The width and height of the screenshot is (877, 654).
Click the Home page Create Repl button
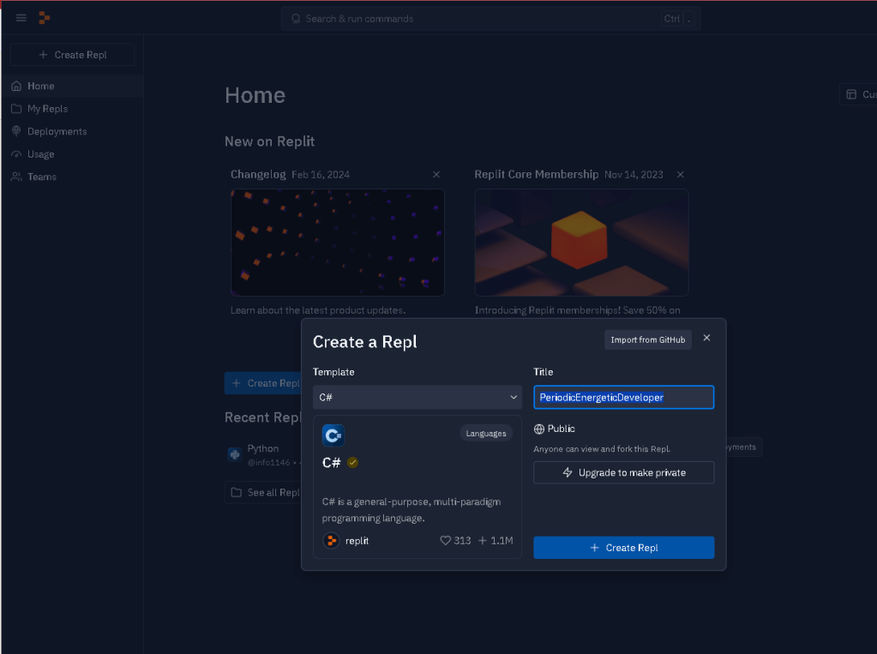pyautogui.click(x=263, y=383)
